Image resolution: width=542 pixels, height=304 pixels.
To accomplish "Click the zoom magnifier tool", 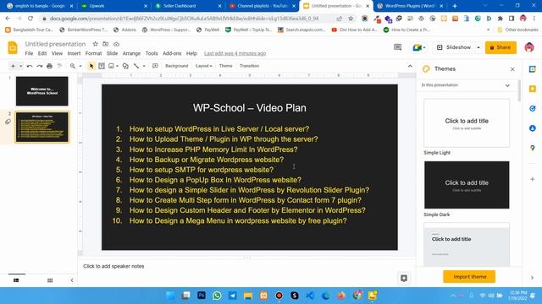I will click(x=73, y=66).
